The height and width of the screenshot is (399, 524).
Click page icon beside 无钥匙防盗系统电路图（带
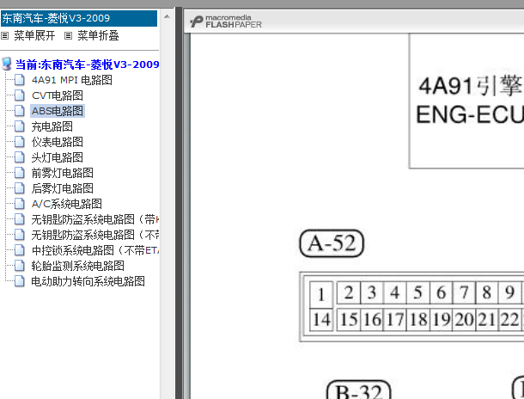20,219
